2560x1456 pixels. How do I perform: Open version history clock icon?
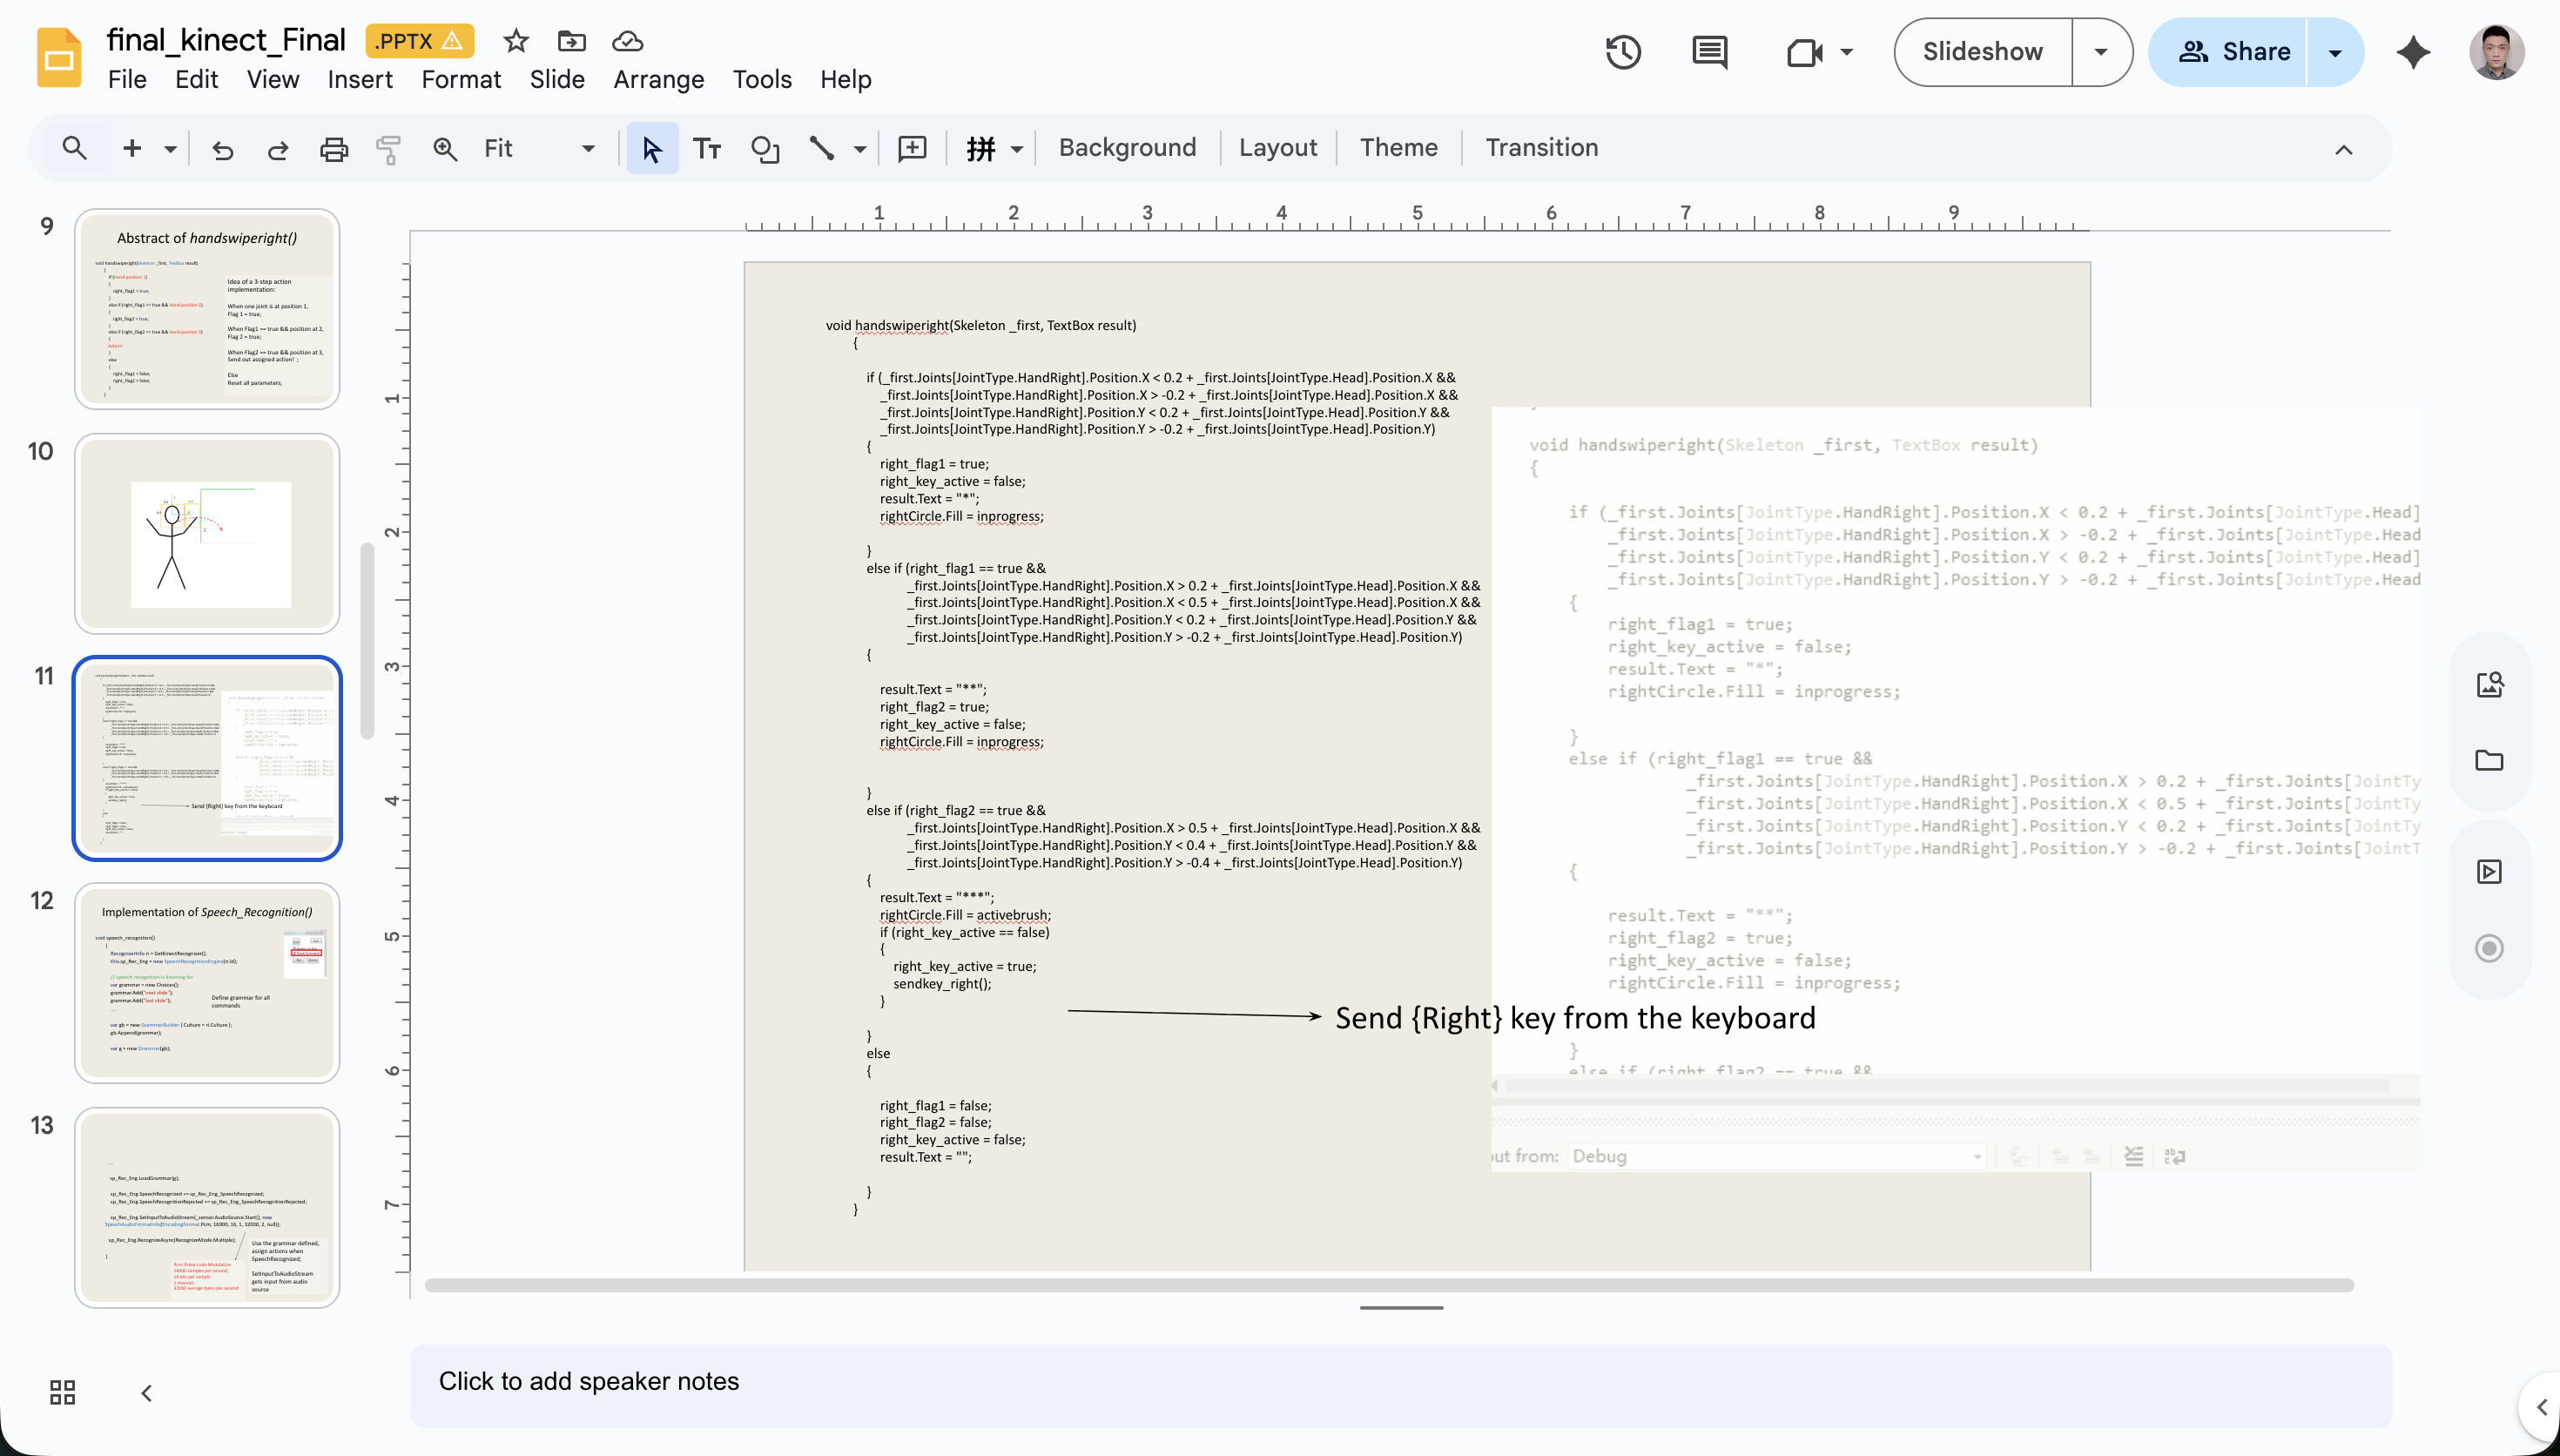click(1622, 52)
